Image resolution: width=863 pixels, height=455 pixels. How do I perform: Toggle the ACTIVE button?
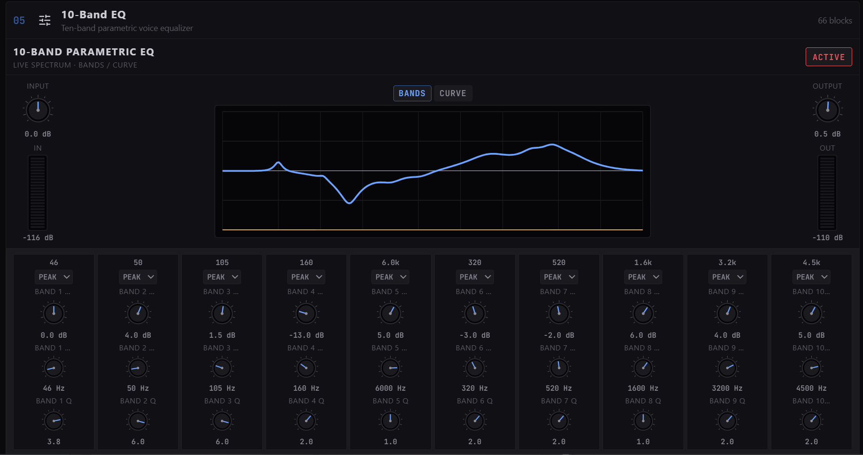[828, 57]
